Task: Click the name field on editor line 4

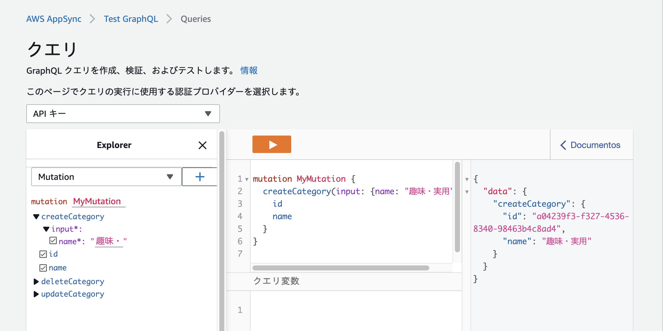Action: (282, 216)
